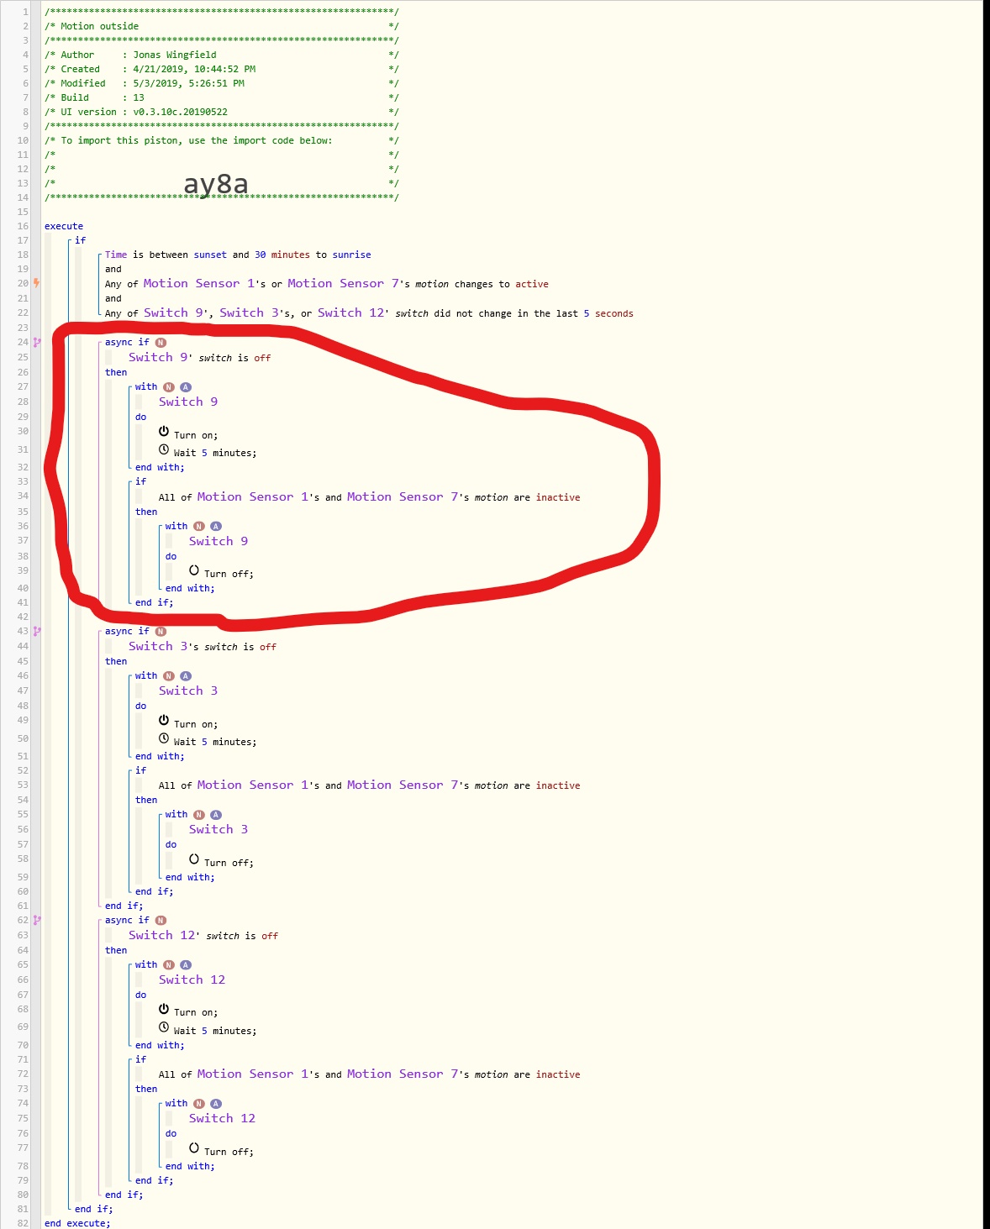This screenshot has height=1229, width=990.
Task: Click the 'Motion outside' title comment
Action: pyautogui.click(x=99, y=26)
